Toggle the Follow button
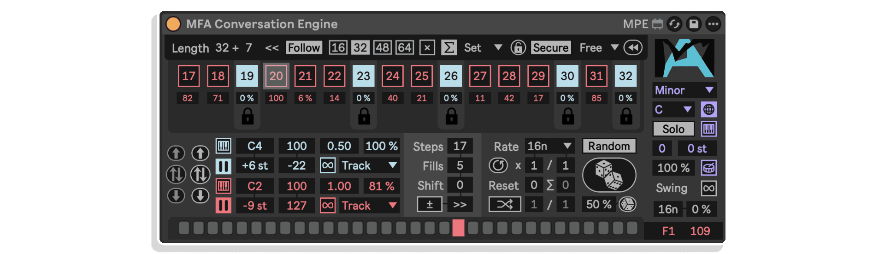 point(304,48)
